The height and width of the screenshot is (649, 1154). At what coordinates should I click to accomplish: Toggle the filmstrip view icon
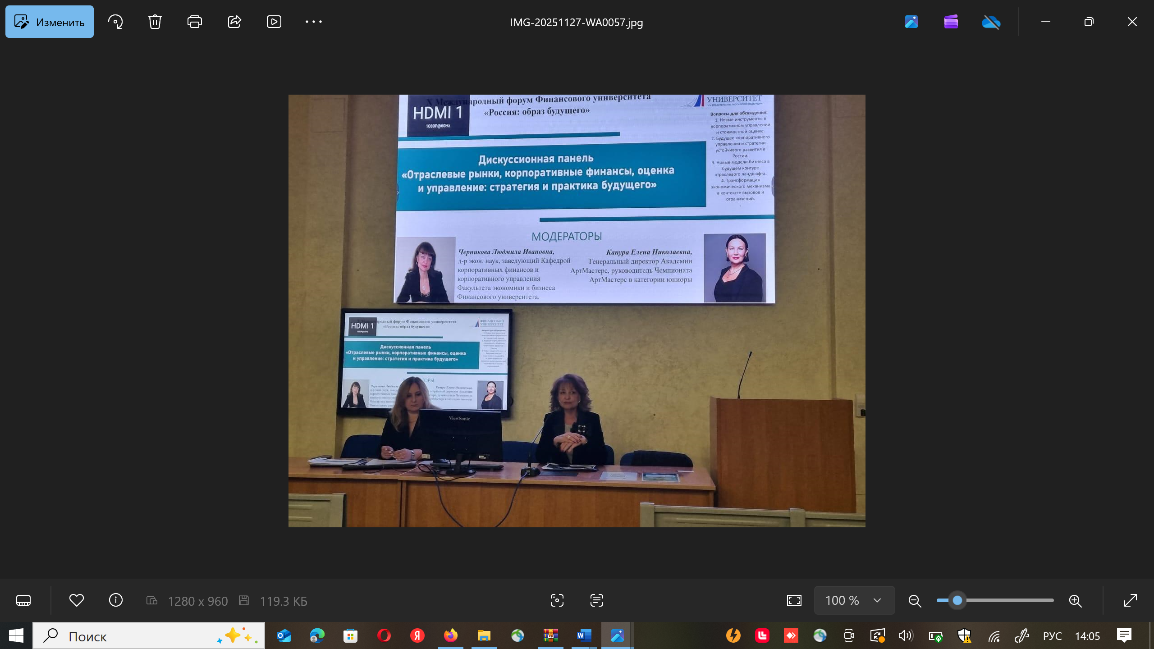click(x=23, y=600)
